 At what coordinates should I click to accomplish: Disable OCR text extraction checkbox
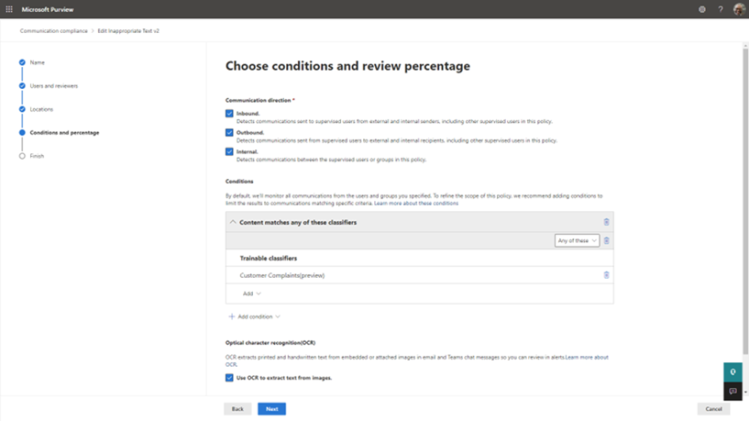[229, 378]
